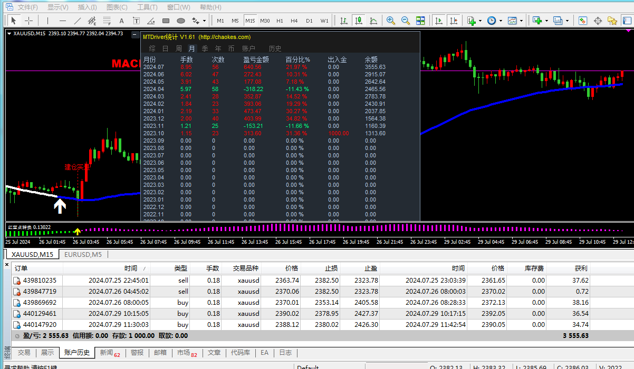Open the Navigator folder-star icon

point(612,21)
